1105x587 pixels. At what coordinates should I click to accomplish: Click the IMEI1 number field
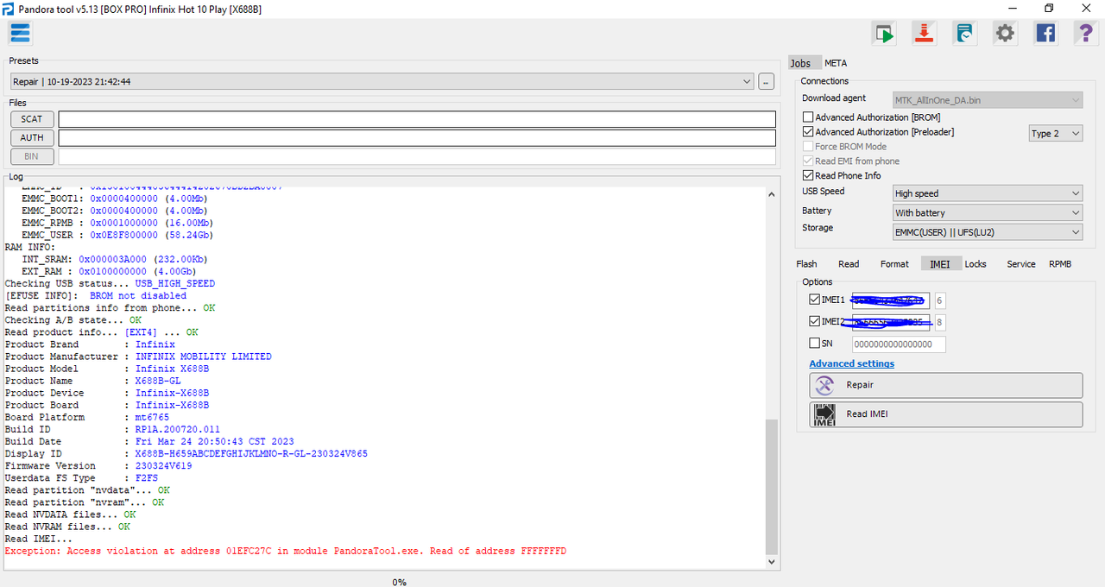point(890,300)
